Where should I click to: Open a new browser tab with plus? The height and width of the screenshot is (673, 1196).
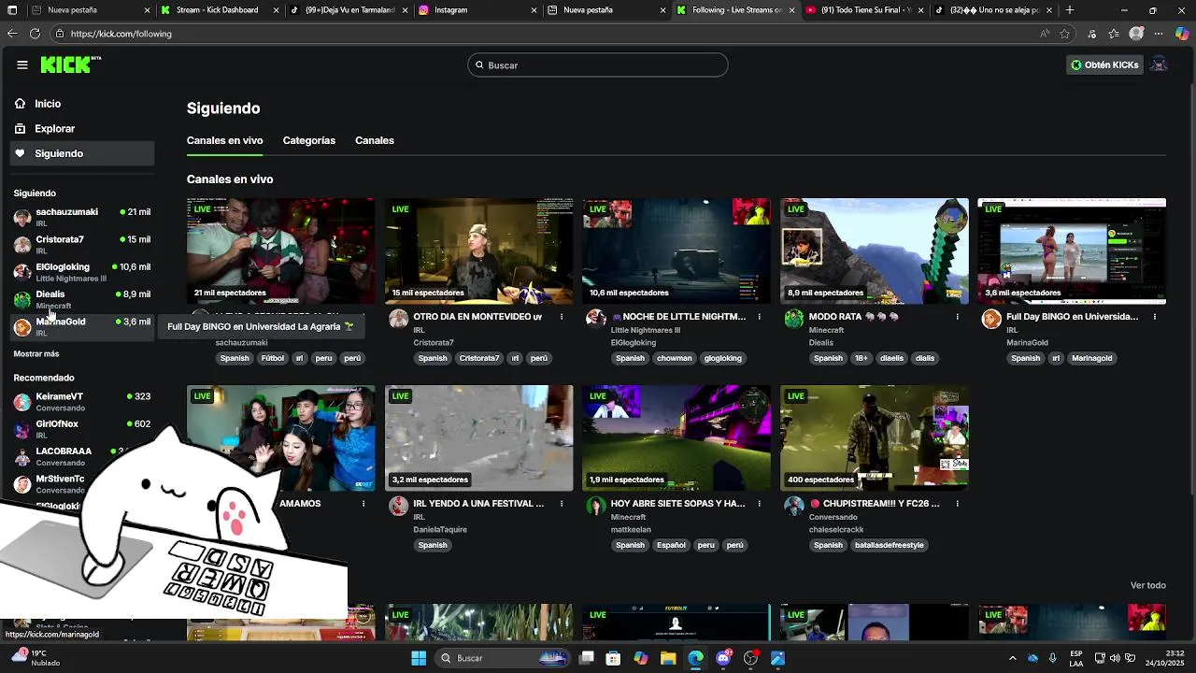click(x=1070, y=10)
